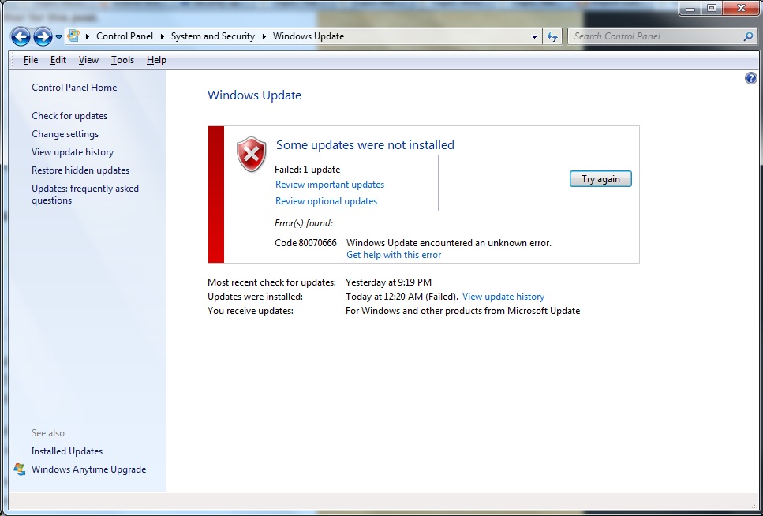Screen dimensions: 763x516
Task: Click the blue help question mark icon
Action: pos(751,78)
